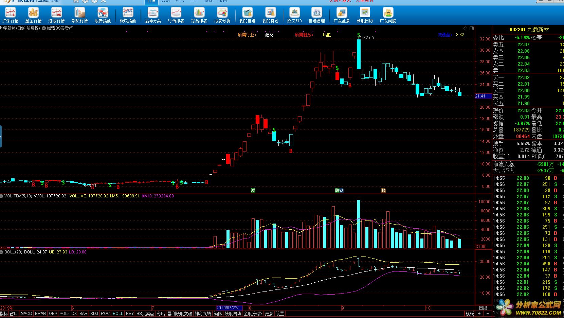
Task: Click the X100 volume scale label
Action: [x=480, y=247]
